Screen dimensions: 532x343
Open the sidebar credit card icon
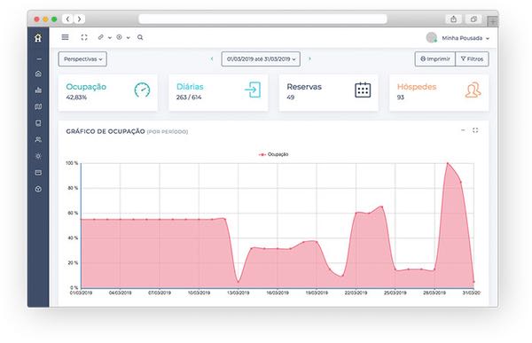(38, 173)
